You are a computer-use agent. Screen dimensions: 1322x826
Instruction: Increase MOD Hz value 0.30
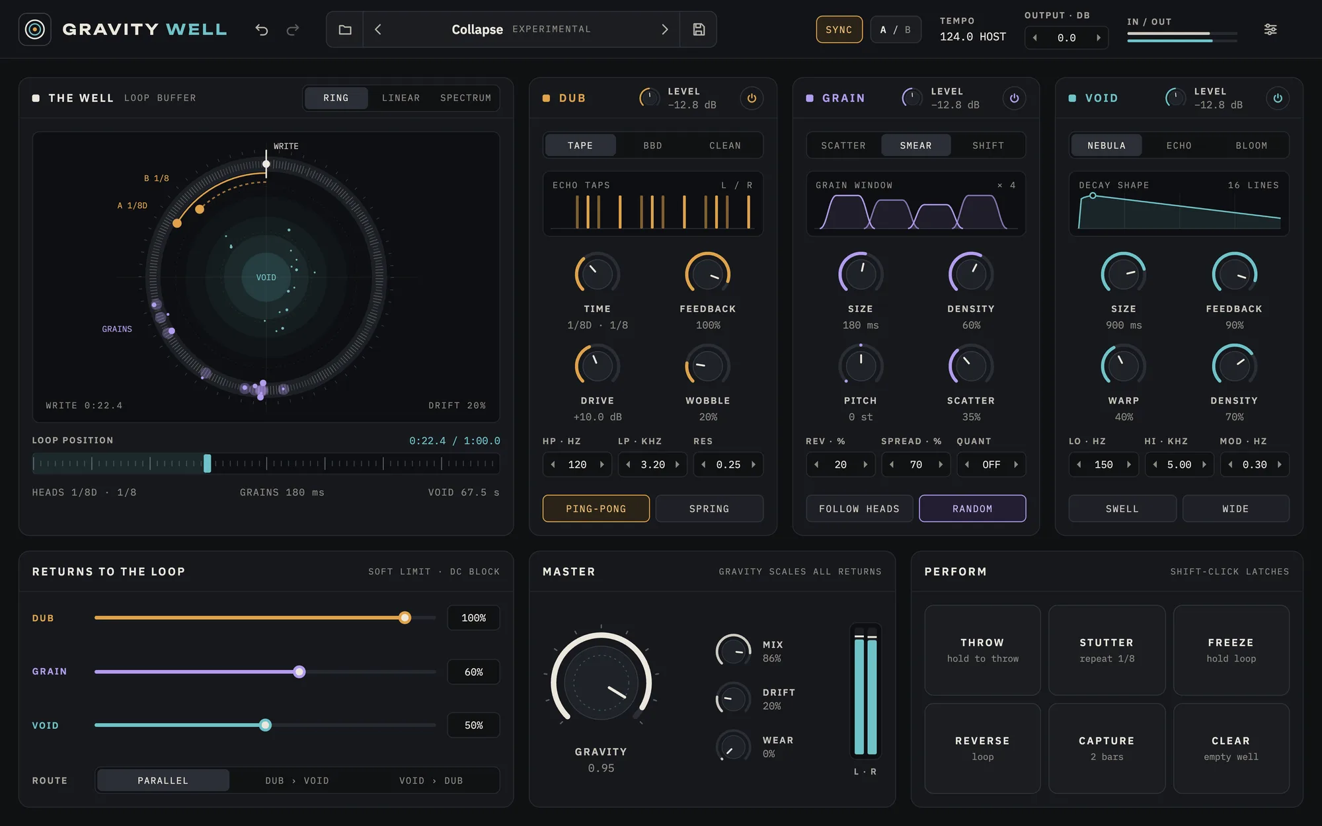pyautogui.click(x=1280, y=465)
